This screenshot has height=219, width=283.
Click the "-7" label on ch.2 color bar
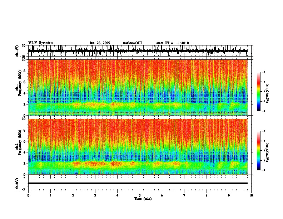pos(263,170)
